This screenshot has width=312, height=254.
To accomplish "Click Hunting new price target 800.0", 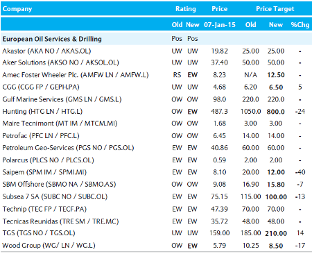I will pyautogui.click(x=276, y=112).
